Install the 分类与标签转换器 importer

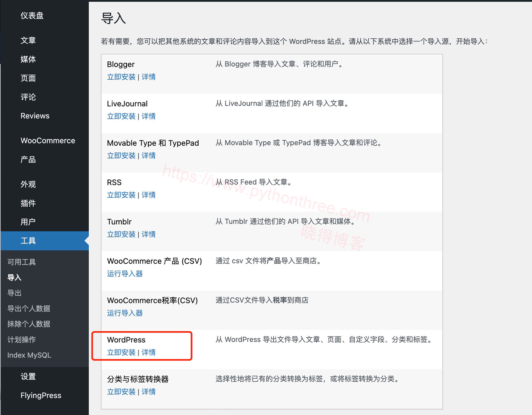click(x=121, y=392)
